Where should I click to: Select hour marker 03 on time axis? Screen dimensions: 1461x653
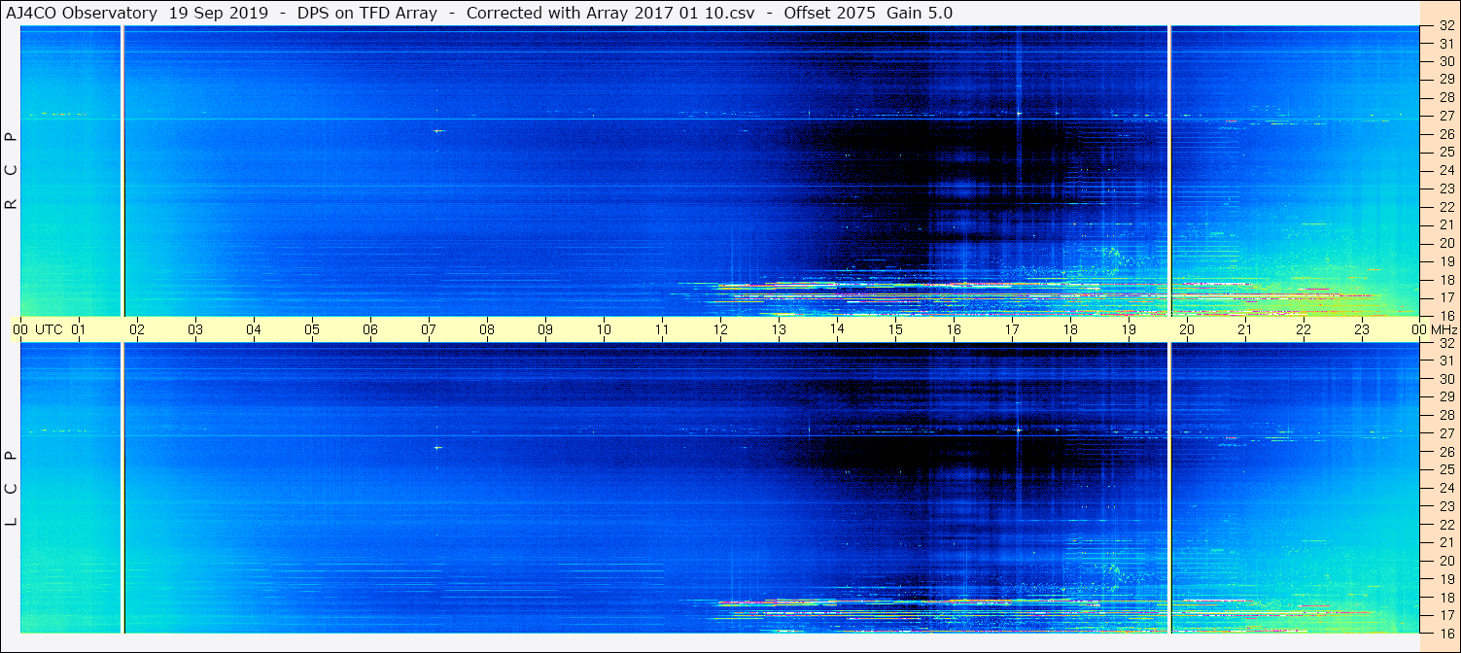pos(195,330)
